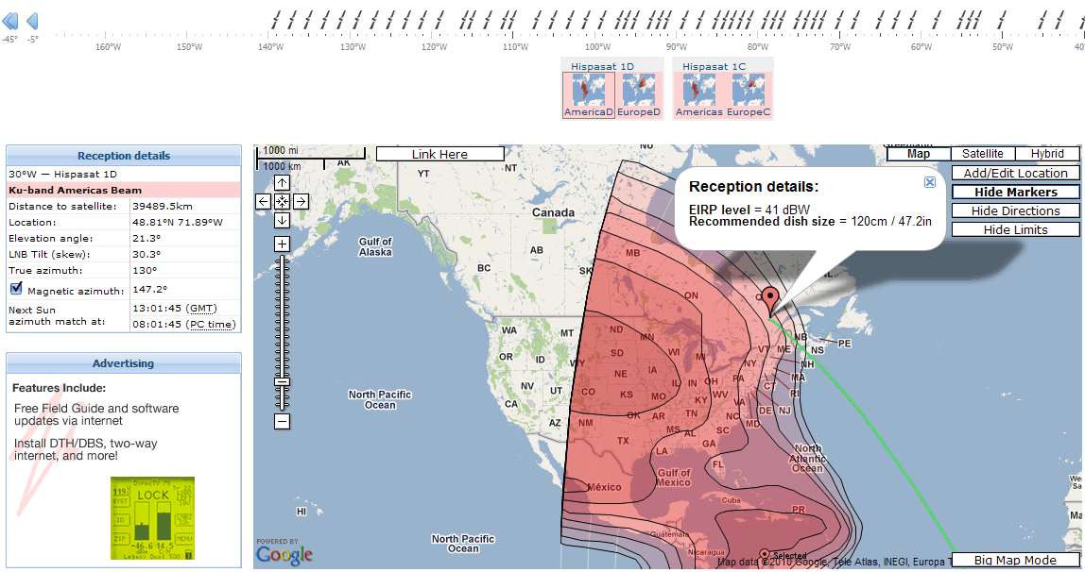
Task: Click the Hide Directions button
Action: pos(1015,210)
